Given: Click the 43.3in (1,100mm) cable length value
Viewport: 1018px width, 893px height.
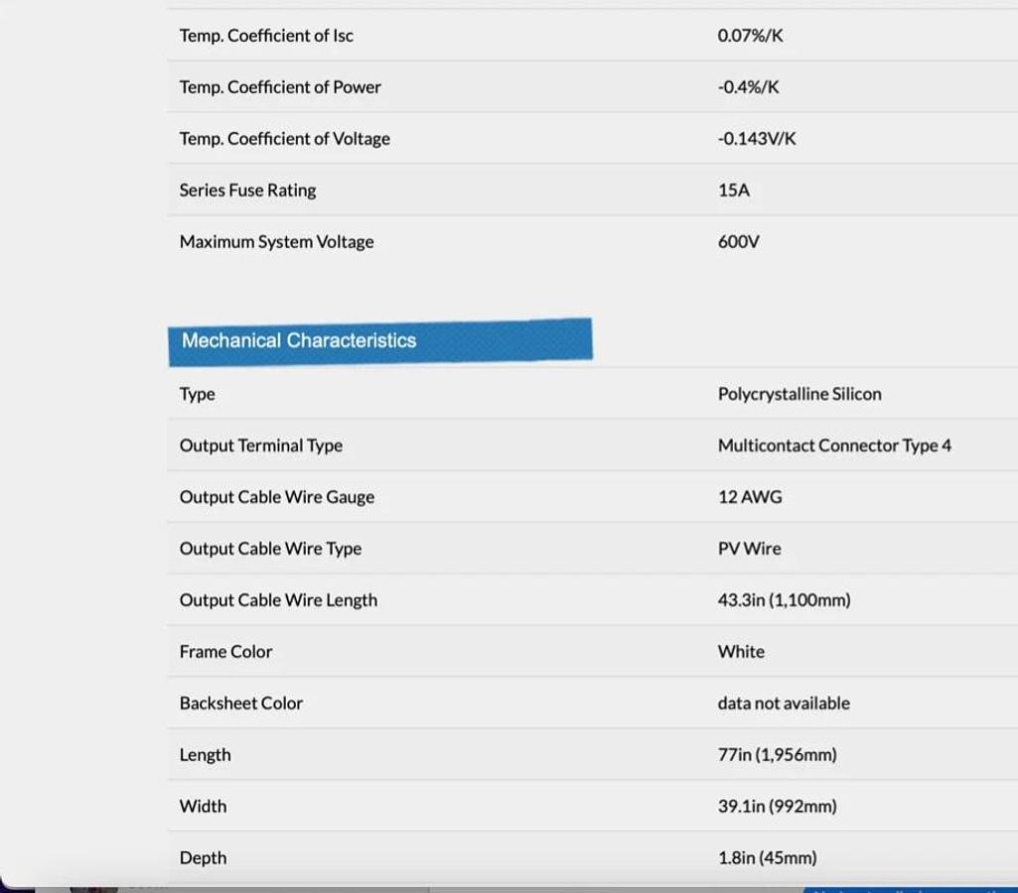Looking at the screenshot, I should coord(784,600).
